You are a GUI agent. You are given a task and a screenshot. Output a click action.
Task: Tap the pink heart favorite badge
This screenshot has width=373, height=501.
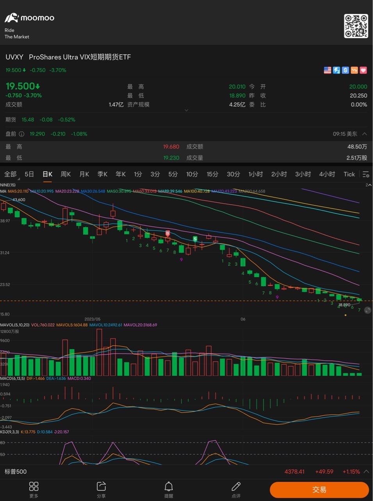tap(363, 70)
